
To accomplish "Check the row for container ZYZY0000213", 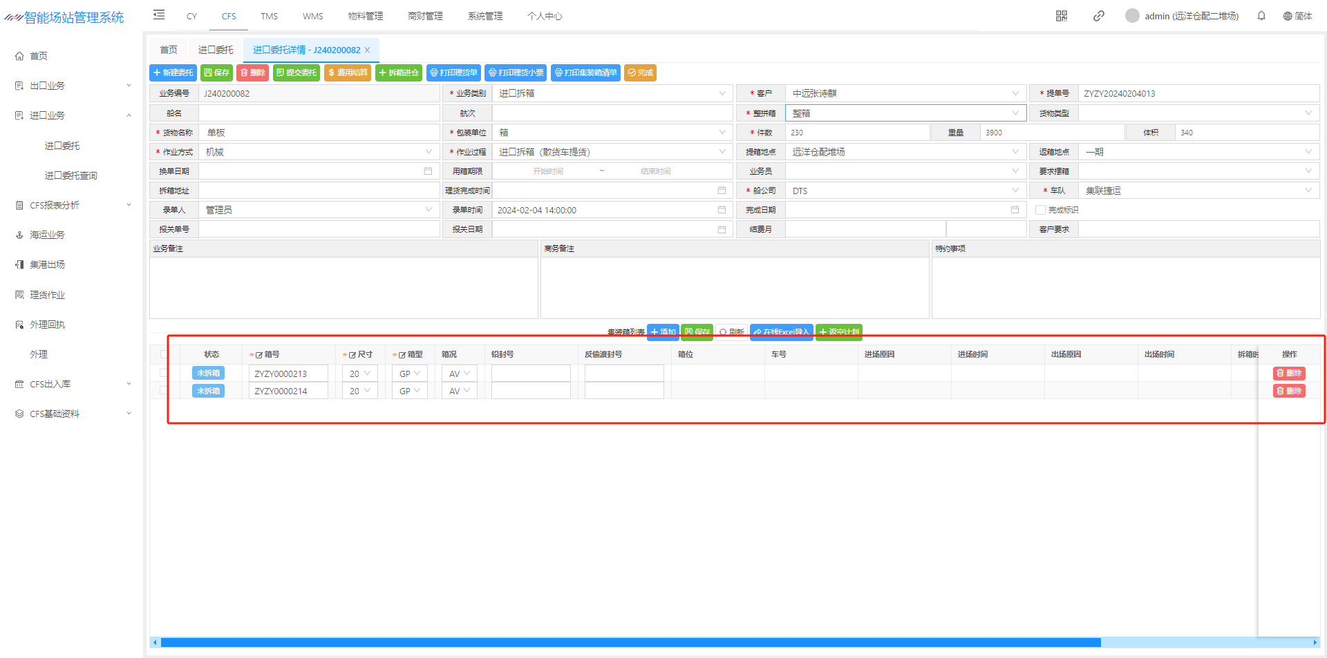I will (x=164, y=373).
